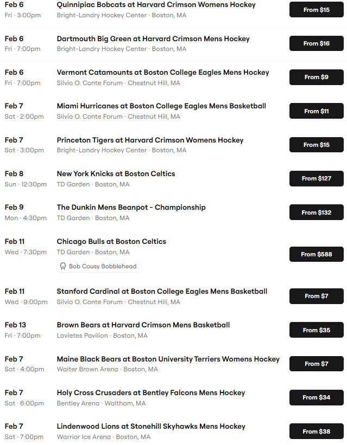This screenshot has width=347, height=445.
Task: Click the From $35 Brown Bears button
Action: coord(316,330)
